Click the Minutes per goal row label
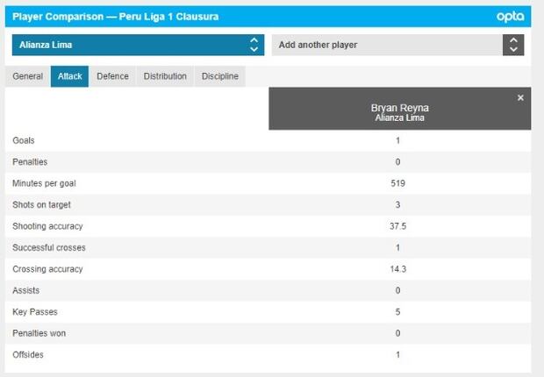Image resolution: width=544 pixels, height=377 pixels. tap(41, 183)
